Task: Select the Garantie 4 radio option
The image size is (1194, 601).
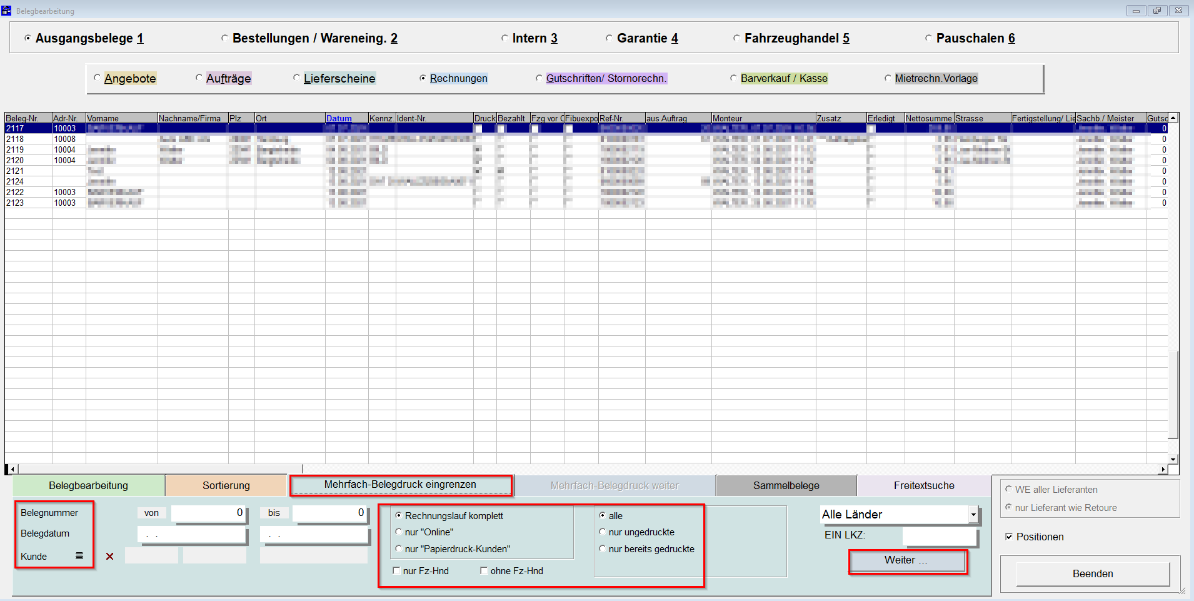Action: pyautogui.click(x=609, y=38)
